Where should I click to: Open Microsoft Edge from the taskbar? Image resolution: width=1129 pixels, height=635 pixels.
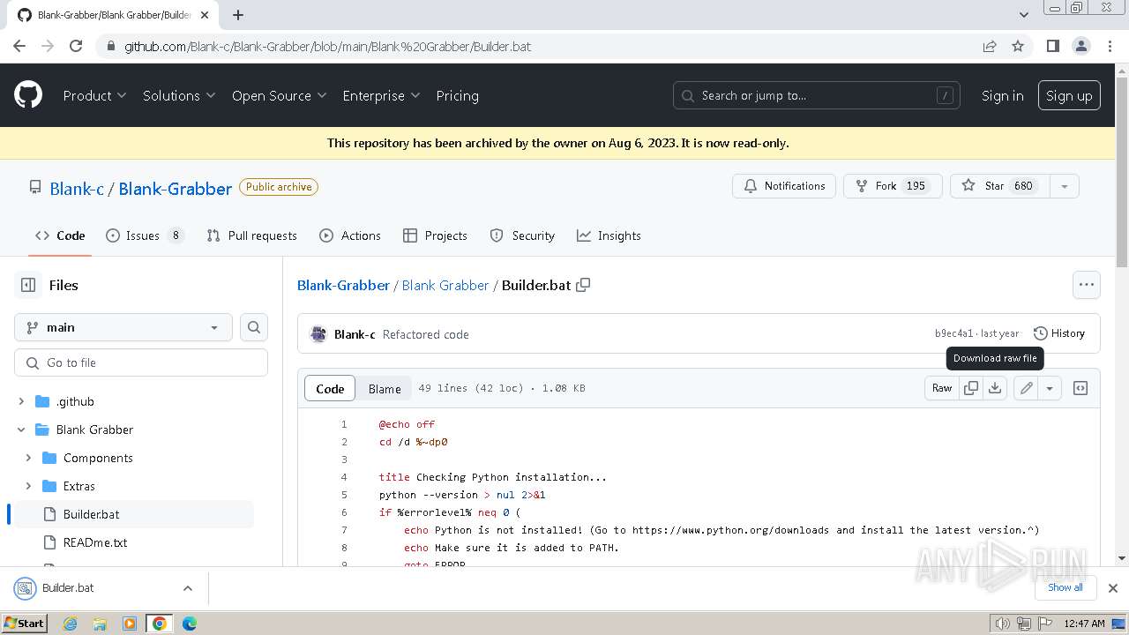pyautogui.click(x=190, y=624)
